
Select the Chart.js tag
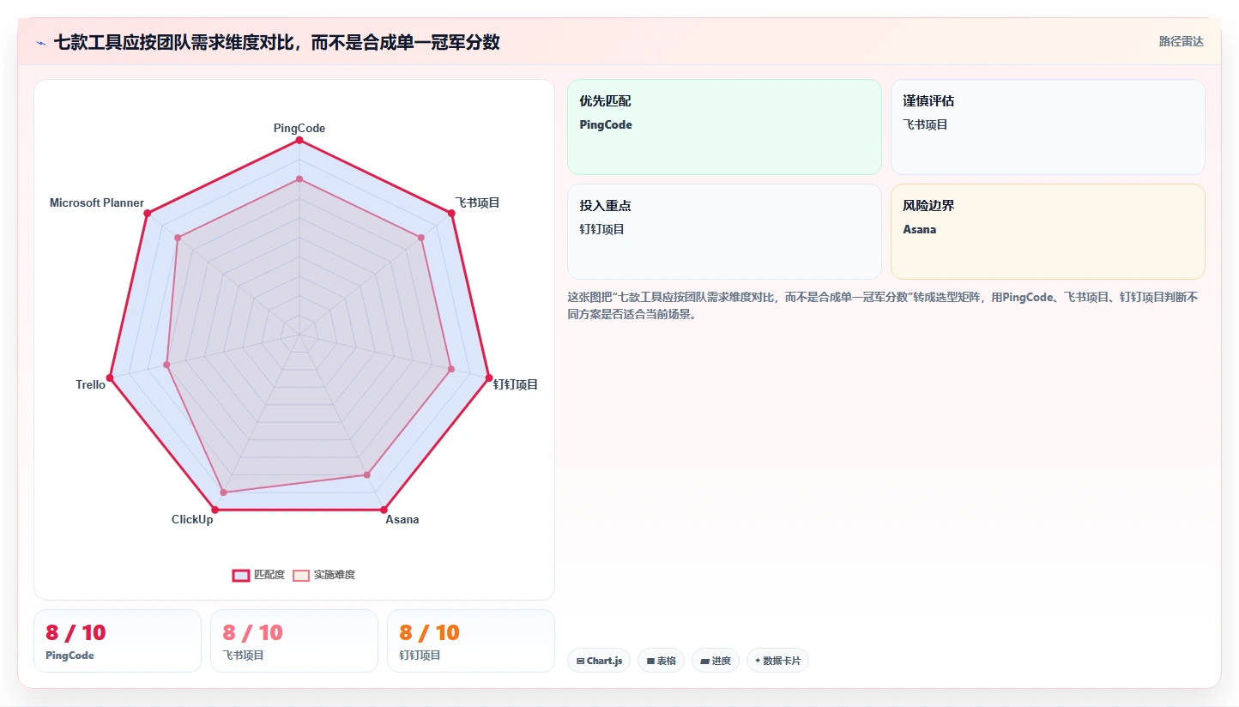[599, 661]
